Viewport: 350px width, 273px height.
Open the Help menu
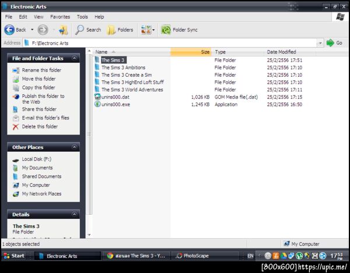click(x=99, y=17)
